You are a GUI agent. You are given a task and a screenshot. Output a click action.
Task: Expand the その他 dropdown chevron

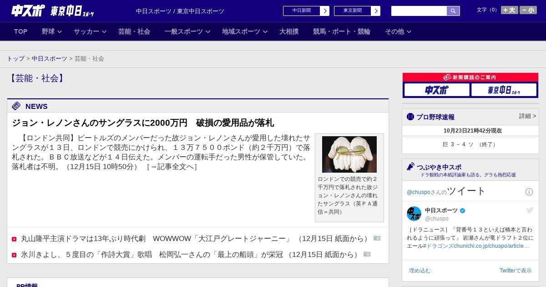(409, 31)
